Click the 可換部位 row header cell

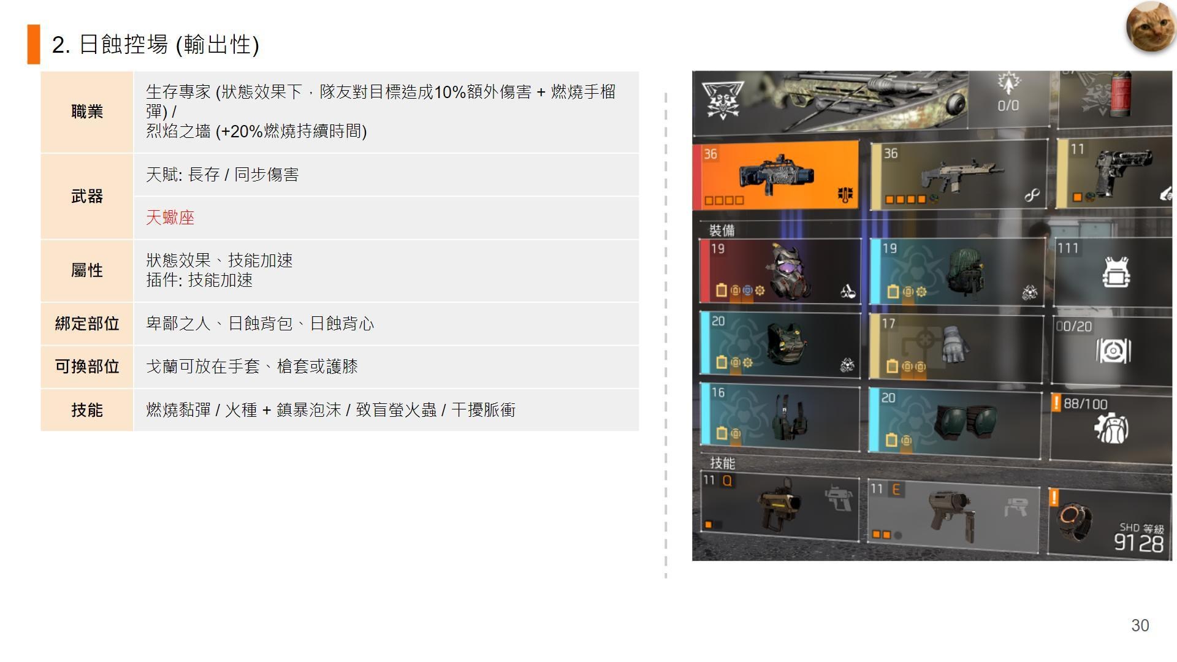click(x=87, y=367)
